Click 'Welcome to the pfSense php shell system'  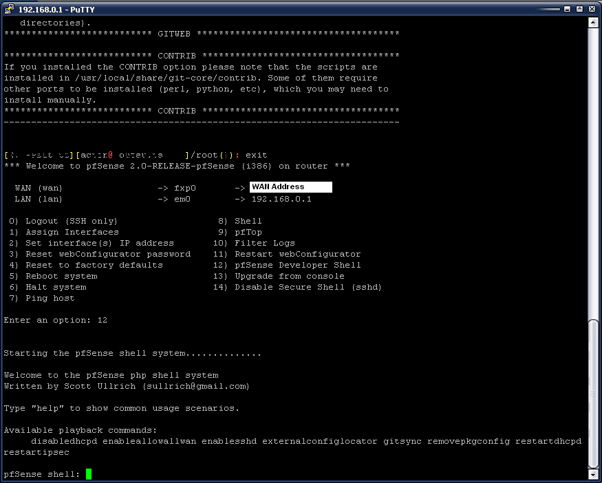coord(111,375)
